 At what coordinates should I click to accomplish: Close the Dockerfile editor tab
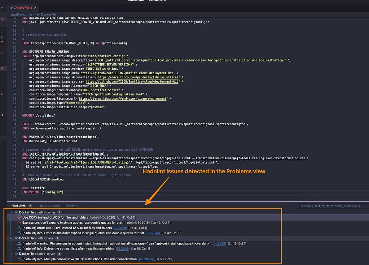(x=35, y=8)
